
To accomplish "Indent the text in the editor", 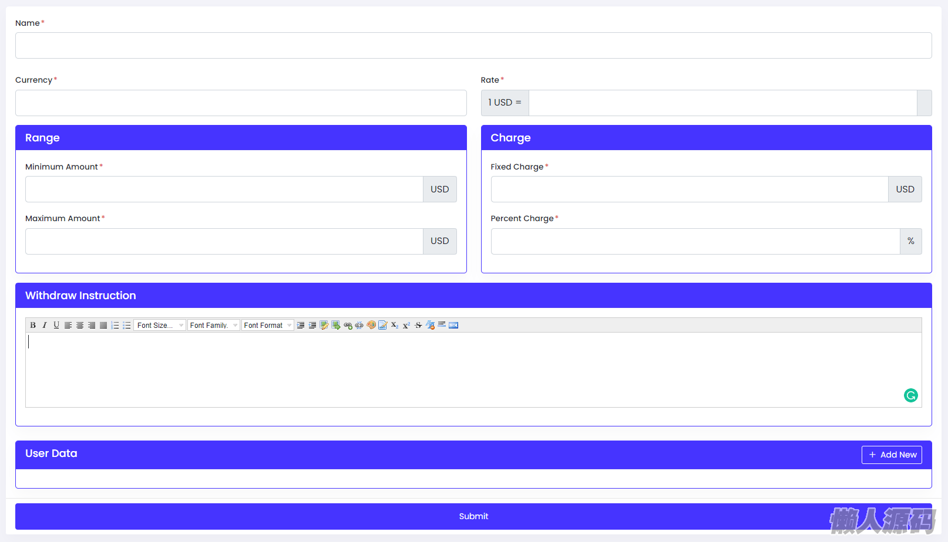I will tap(301, 325).
